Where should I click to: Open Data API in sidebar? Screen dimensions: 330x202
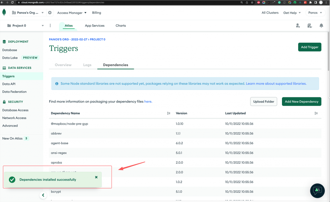tap(9, 84)
